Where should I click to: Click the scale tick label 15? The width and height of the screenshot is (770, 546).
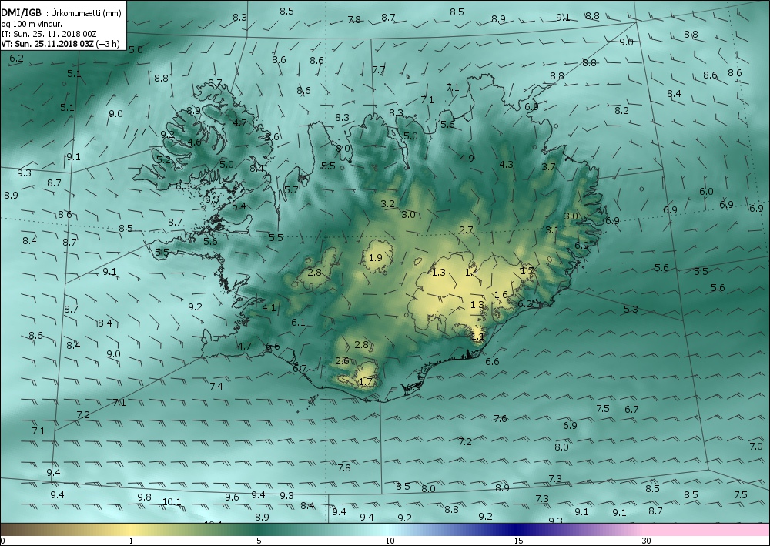click(x=518, y=541)
